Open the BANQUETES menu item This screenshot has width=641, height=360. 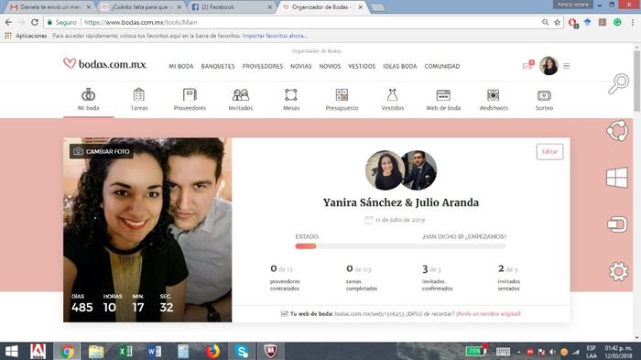coord(218,66)
